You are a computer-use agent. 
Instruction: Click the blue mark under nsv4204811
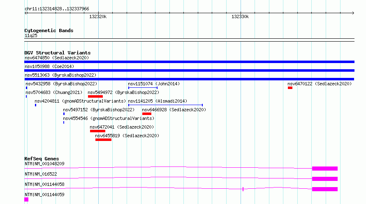pyautogui.click(x=35, y=105)
